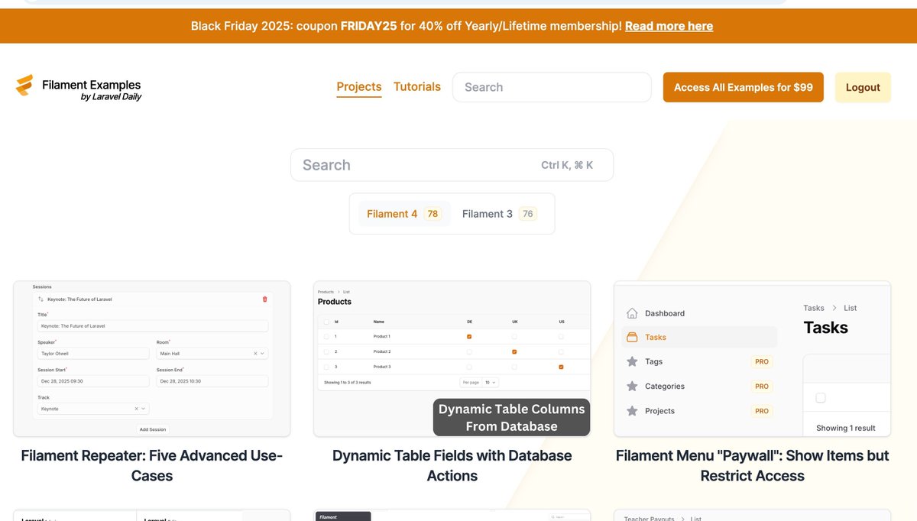Open the Track dropdown showing Keynote
This screenshot has width=917, height=521.
click(143, 409)
